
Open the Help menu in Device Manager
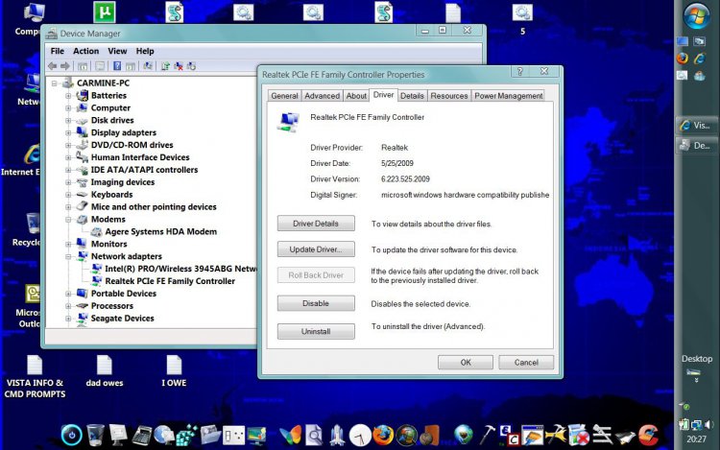point(145,51)
